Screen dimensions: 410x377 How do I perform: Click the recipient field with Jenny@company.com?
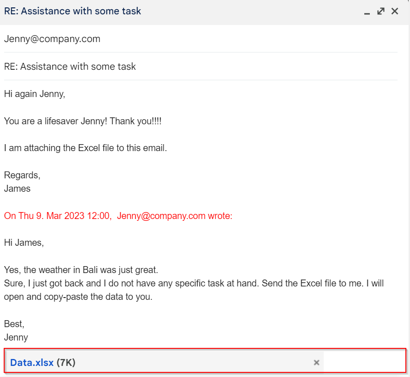(x=52, y=39)
